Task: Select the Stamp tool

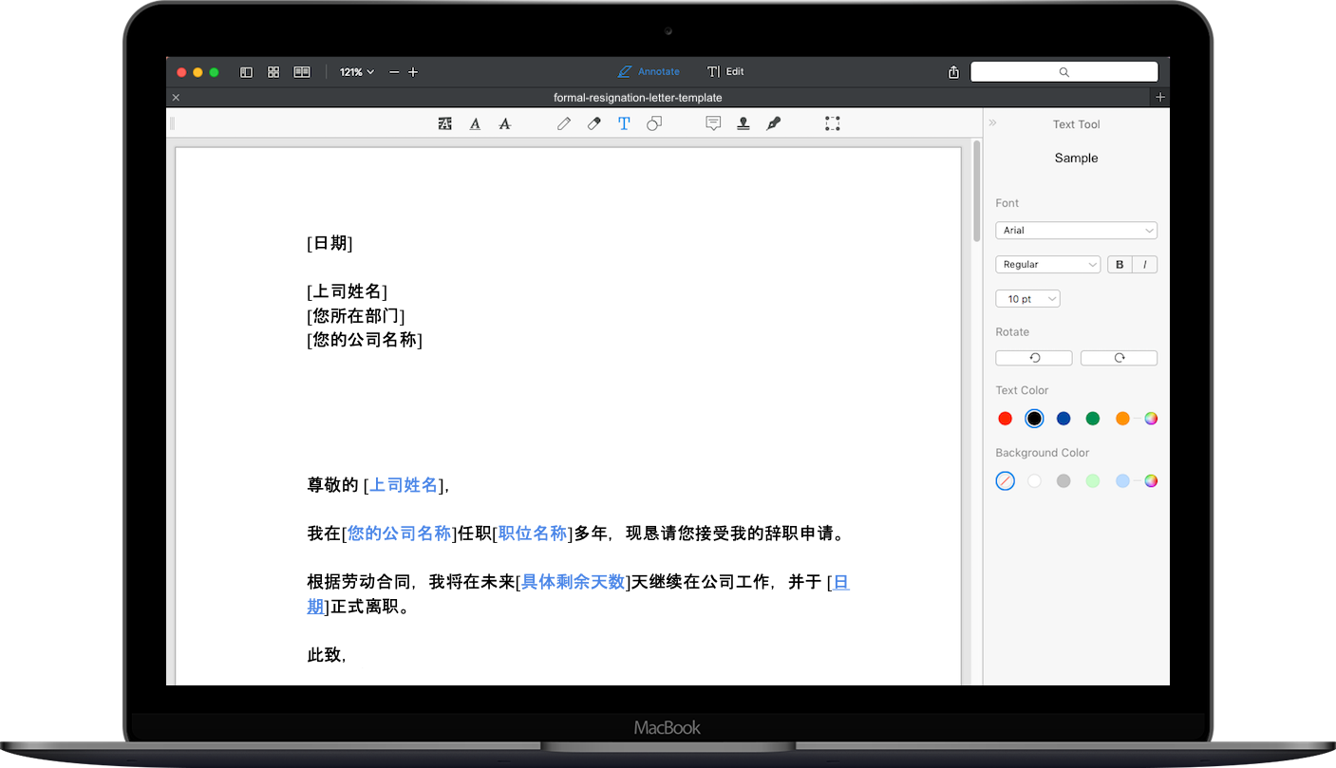Action: (x=743, y=123)
